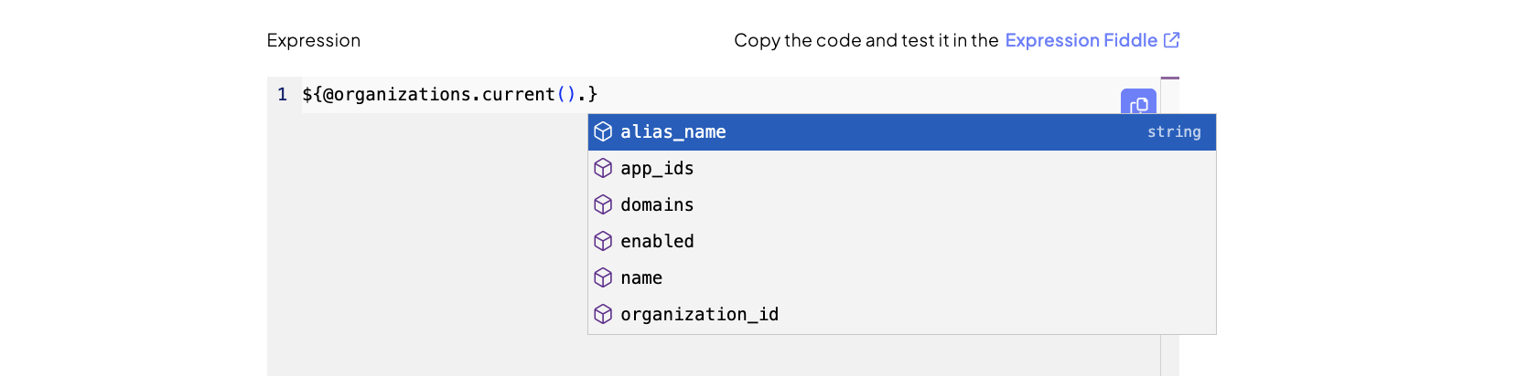Select the enabled property suggestion
Image resolution: width=1517 pixels, height=376 pixels.
pyautogui.click(x=657, y=242)
